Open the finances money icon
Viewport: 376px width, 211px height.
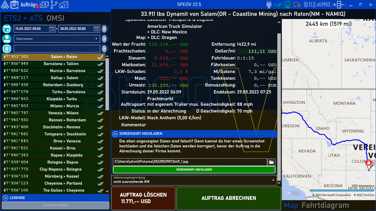point(45,4)
